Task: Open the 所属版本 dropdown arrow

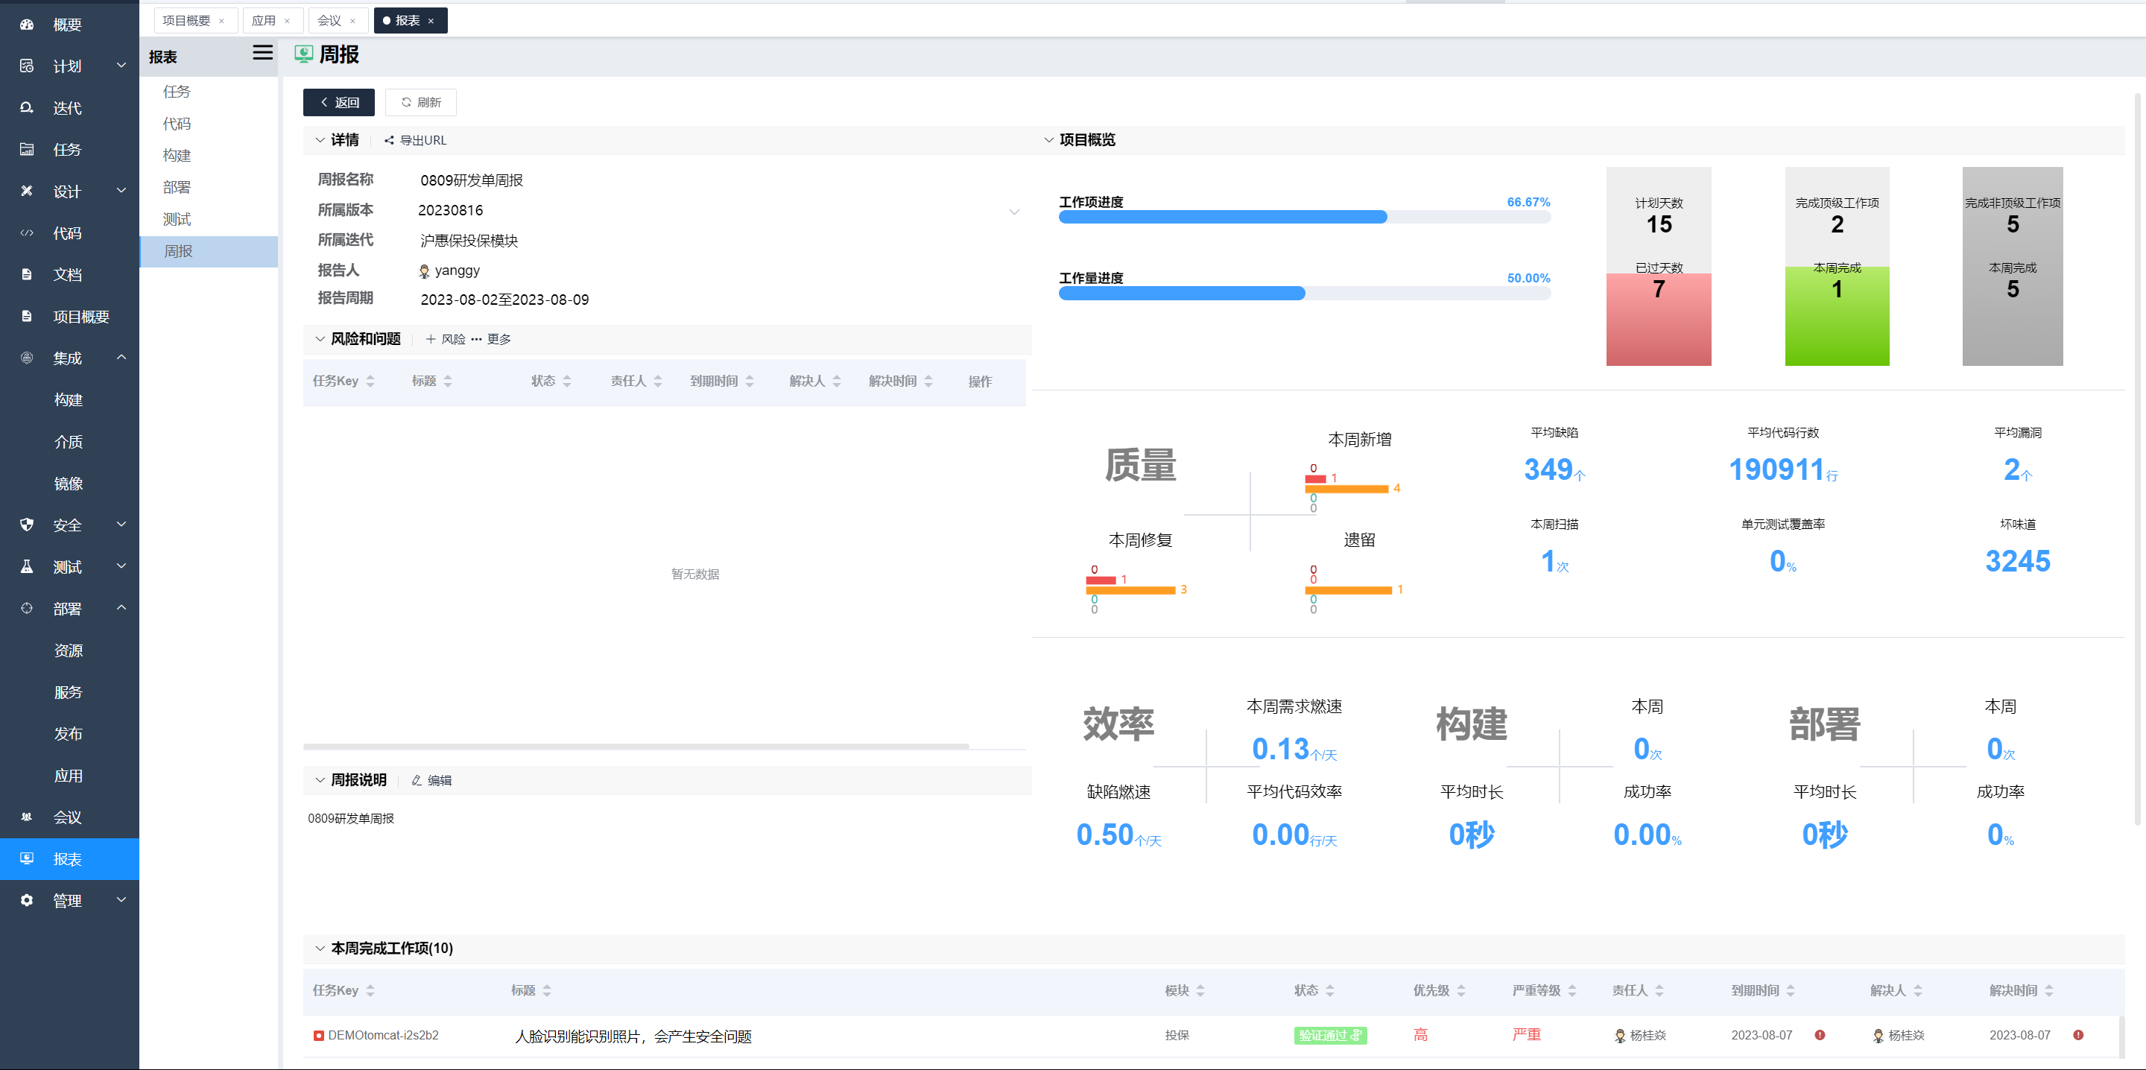Action: click(1014, 212)
